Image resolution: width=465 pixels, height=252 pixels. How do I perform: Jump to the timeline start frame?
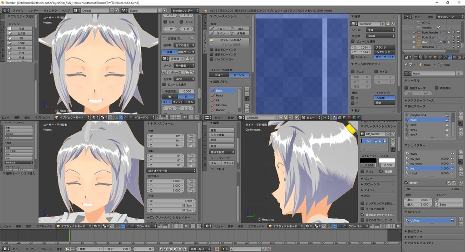click(161, 249)
